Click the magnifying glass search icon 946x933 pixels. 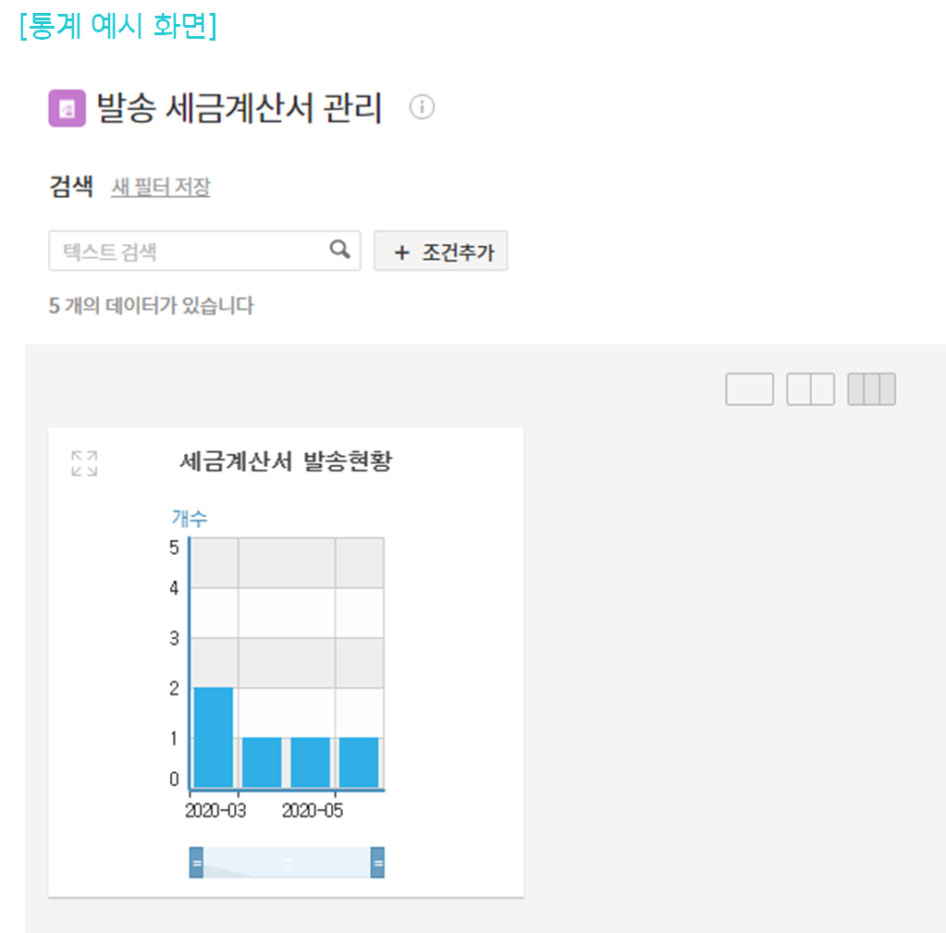click(340, 250)
